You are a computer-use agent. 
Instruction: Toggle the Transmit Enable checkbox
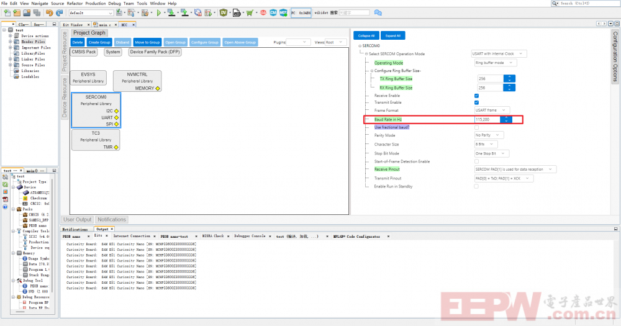[x=476, y=102]
